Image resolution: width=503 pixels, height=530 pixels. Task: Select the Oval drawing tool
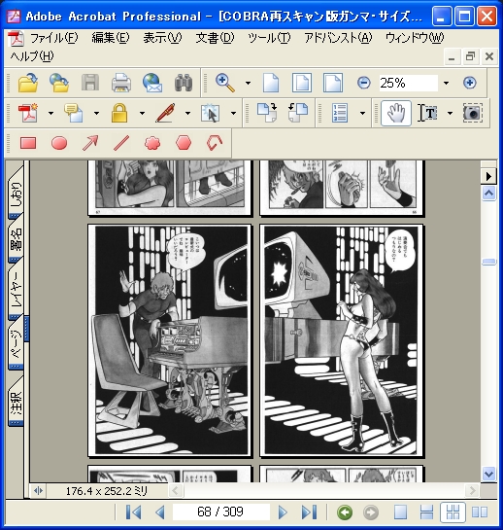coord(59,143)
